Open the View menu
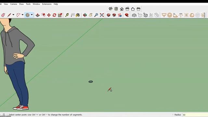The height and width of the screenshot is (117, 208). (x=6, y=4)
